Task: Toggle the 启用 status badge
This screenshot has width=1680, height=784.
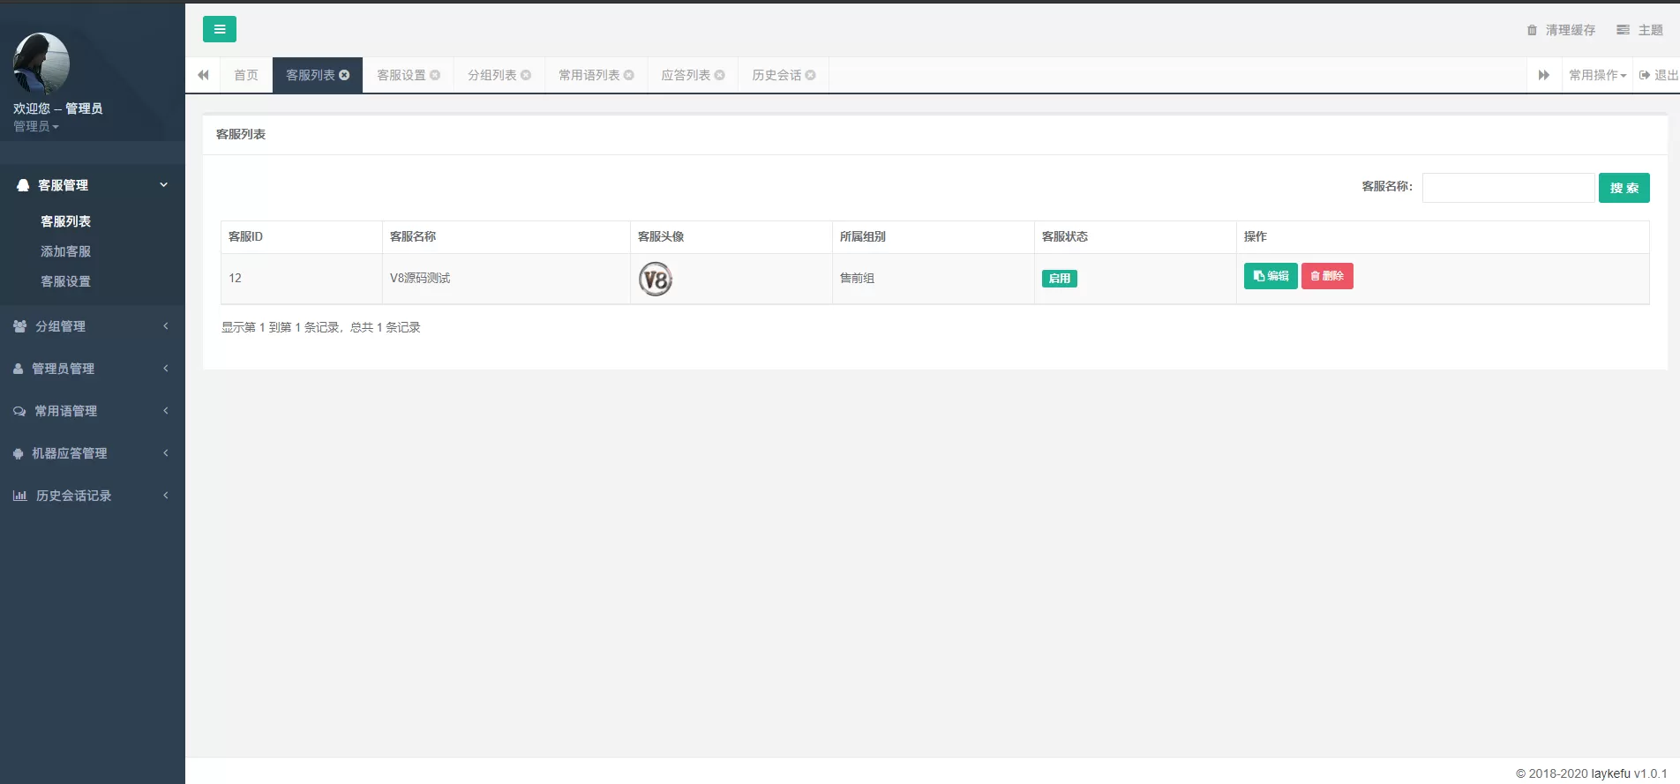Action: pos(1059,279)
